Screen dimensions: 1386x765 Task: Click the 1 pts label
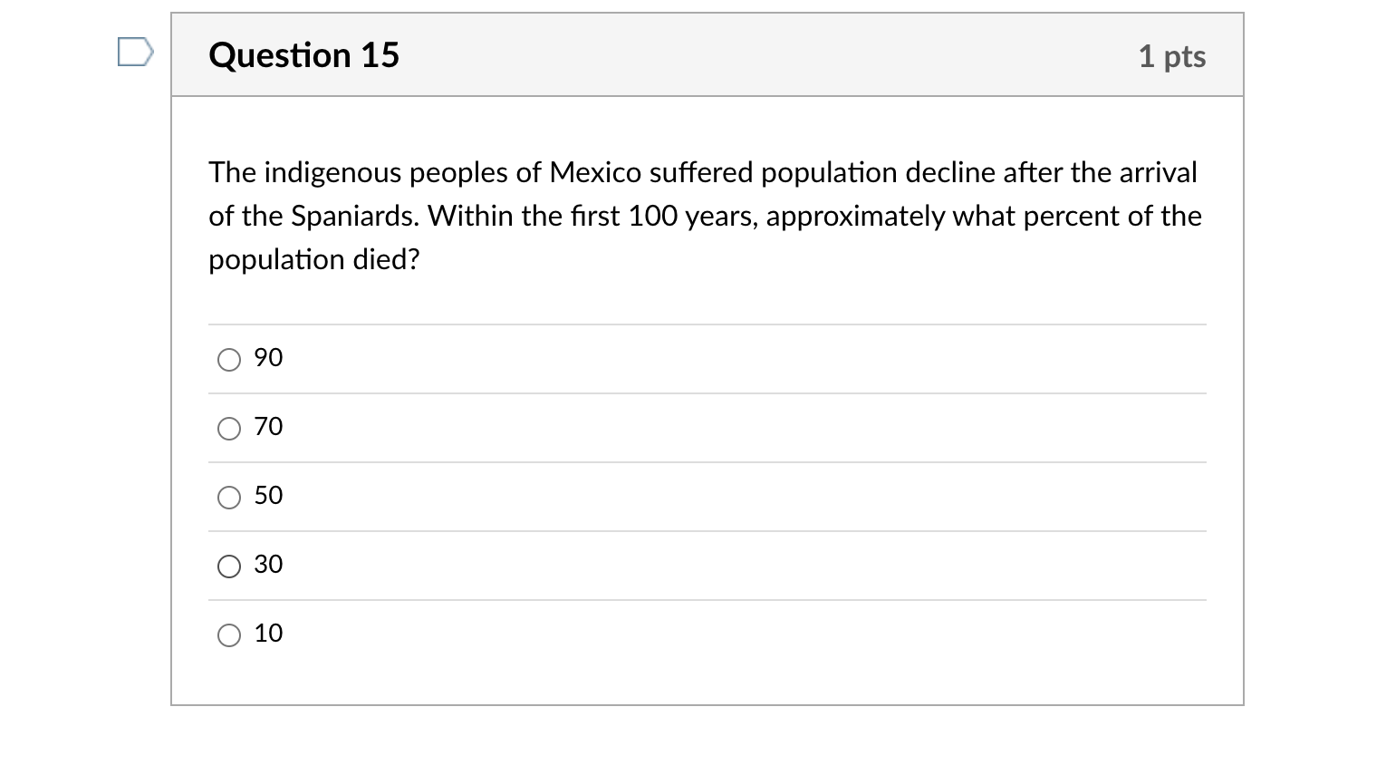(1172, 55)
